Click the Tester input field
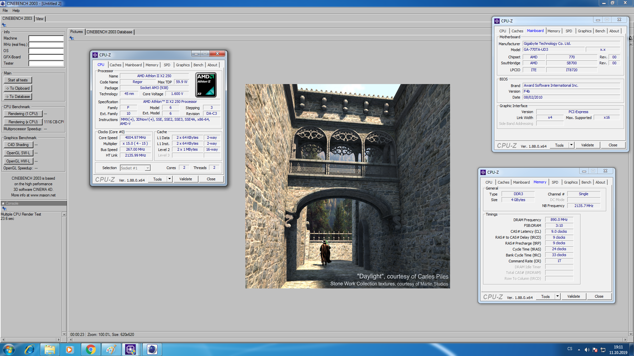 point(46,63)
